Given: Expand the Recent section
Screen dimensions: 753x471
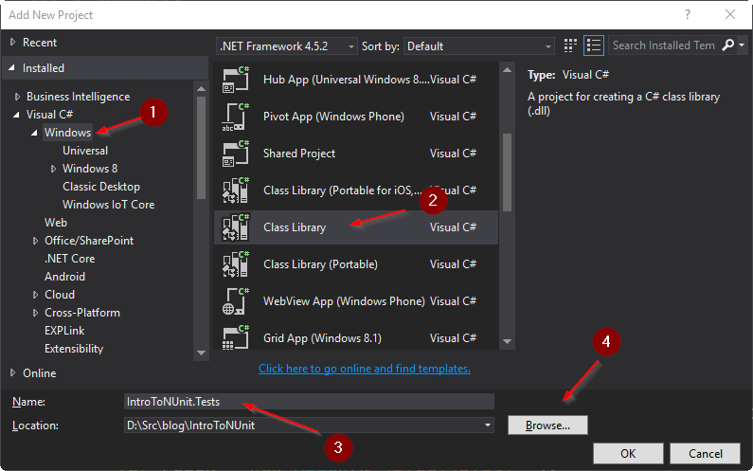Looking at the screenshot, I should [13, 43].
